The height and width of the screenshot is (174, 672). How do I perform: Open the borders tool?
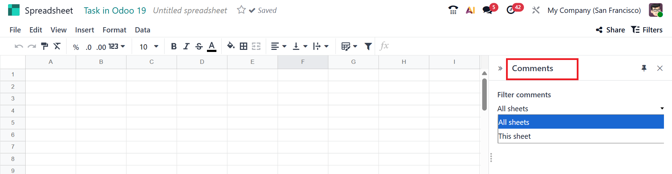(x=243, y=46)
